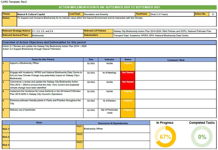Image resolution: width=218 pixels, height=150 pixels.
Task: Select the strategy actions cell '2.1, 2.2, 2.3, and 2.4'
Action: (x=57, y=31)
